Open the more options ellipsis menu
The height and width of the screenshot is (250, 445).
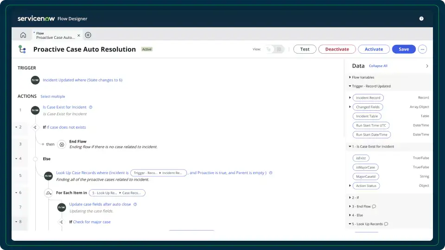click(x=422, y=49)
